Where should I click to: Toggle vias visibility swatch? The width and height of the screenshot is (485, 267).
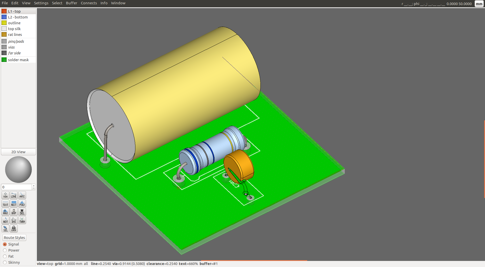[x=4, y=47]
